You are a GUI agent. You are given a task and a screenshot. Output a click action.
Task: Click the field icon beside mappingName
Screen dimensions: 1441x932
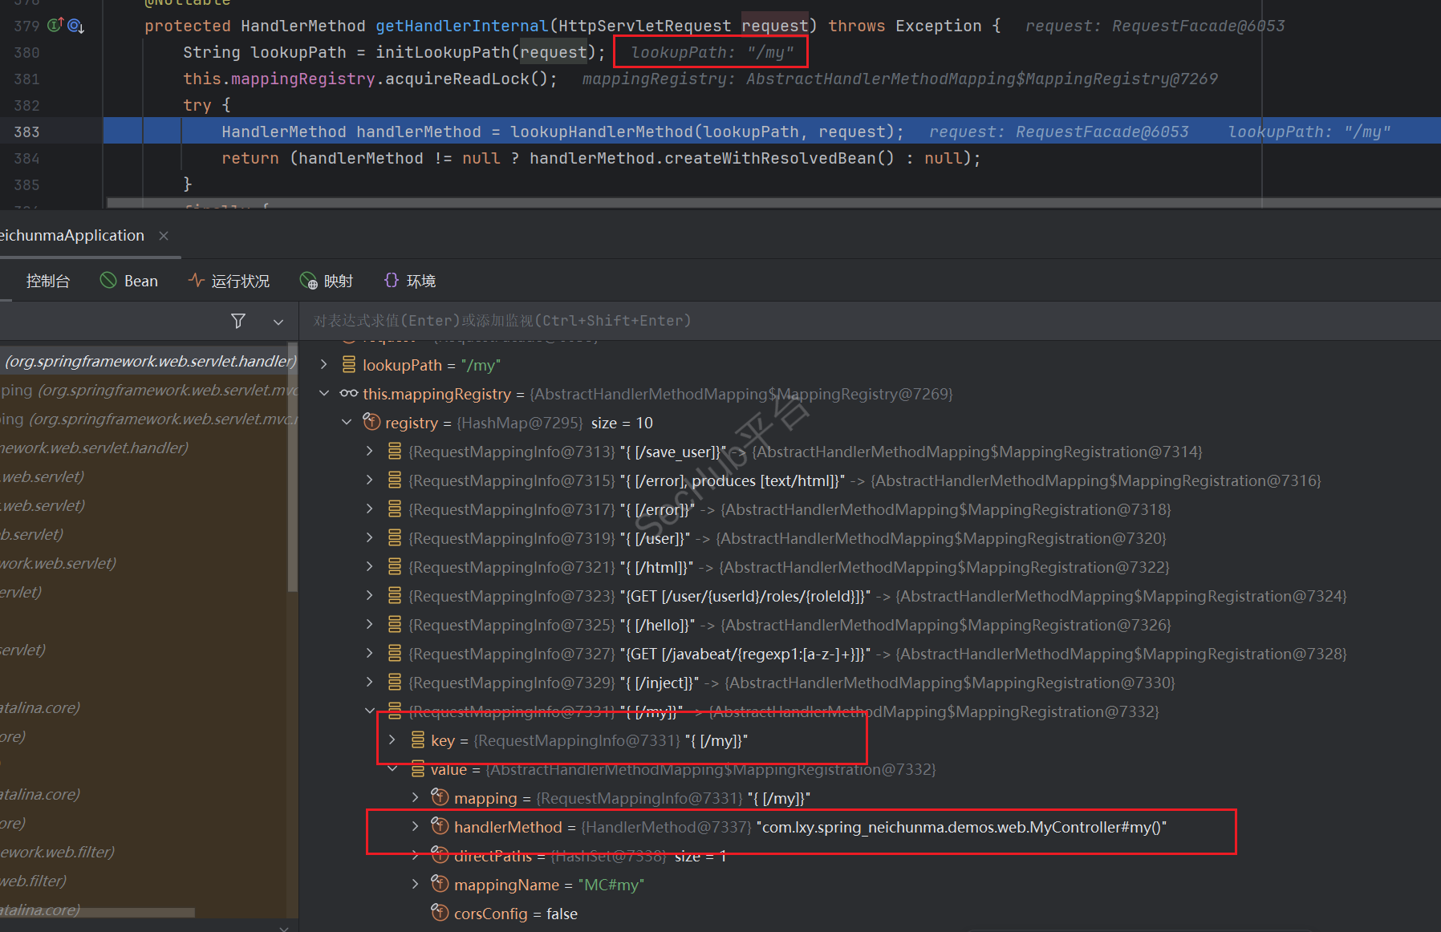pyautogui.click(x=440, y=884)
